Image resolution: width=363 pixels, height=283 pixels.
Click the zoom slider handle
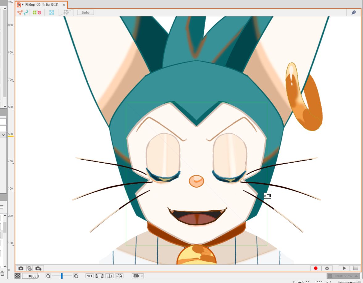(x=62, y=276)
